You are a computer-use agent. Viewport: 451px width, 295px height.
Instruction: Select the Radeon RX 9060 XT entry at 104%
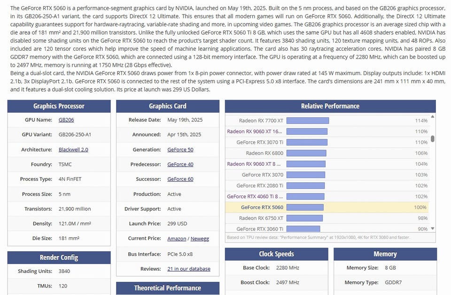[x=254, y=164]
